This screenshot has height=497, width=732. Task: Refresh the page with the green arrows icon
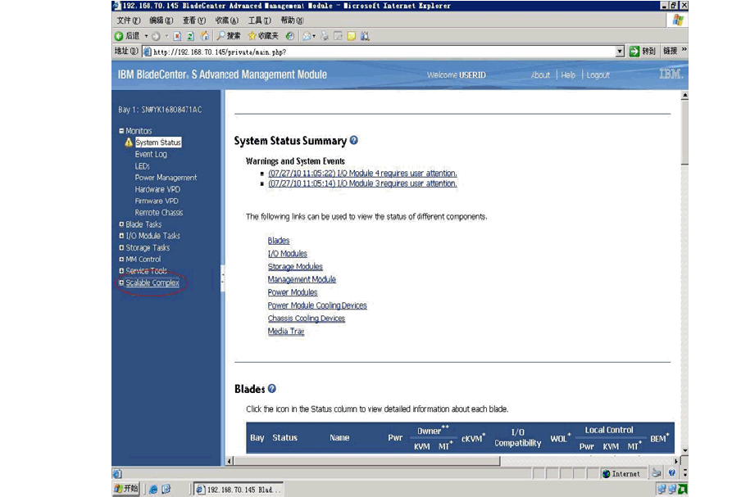190,36
